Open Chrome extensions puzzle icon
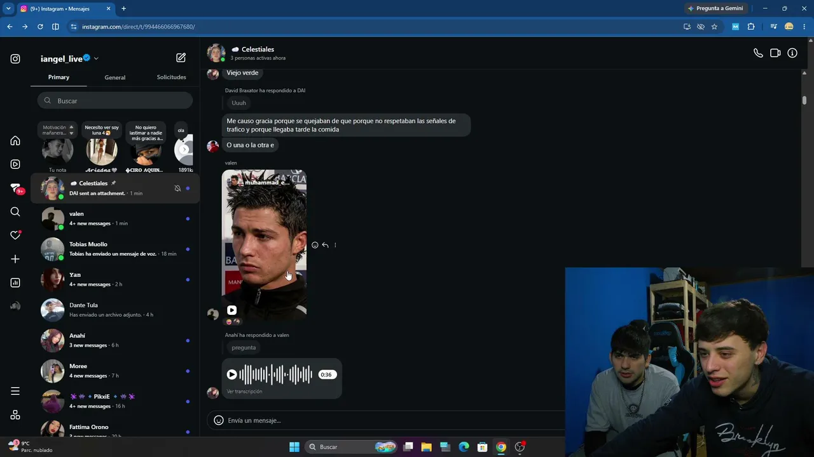Screen dimensions: 814x457 (751, 27)
